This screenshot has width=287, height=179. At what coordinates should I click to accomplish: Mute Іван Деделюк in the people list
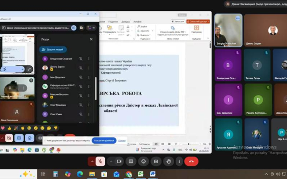click(x=81, y=77)
